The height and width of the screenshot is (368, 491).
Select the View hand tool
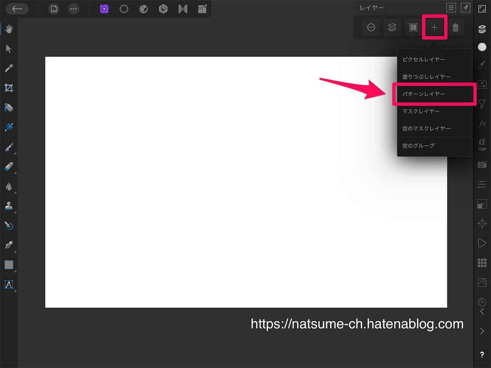coord(9,29)
